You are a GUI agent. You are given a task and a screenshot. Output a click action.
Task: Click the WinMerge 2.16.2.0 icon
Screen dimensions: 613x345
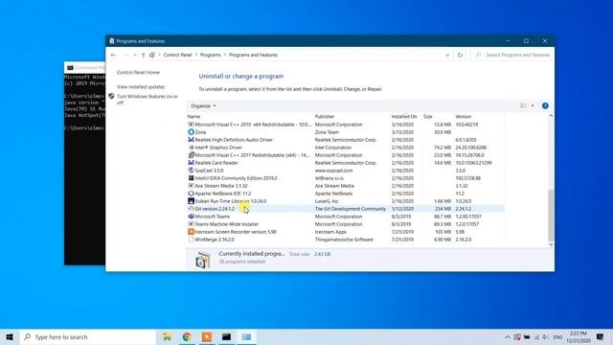pyautogui.click(x=191, y=240)
